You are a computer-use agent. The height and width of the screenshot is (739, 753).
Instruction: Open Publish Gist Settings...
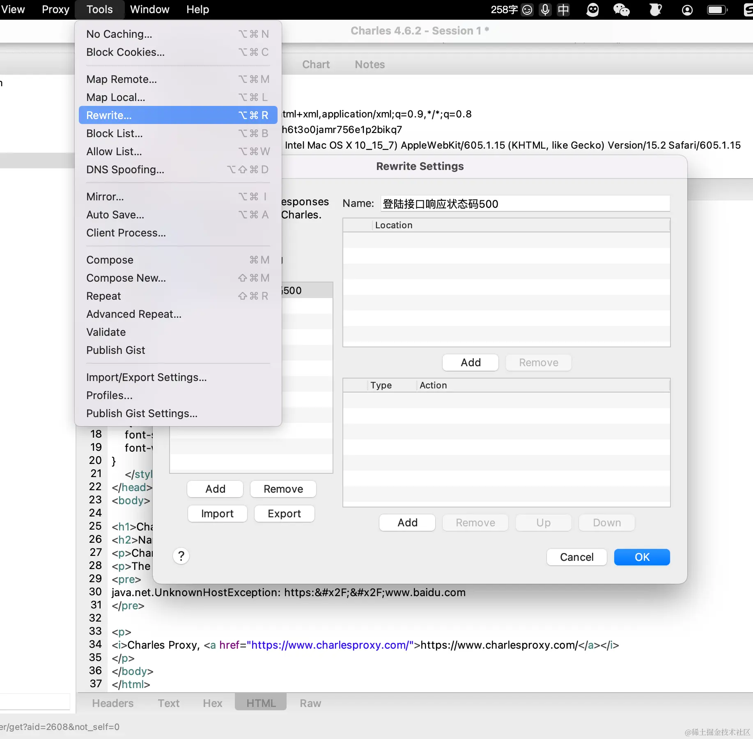click(x=178, y=413)
